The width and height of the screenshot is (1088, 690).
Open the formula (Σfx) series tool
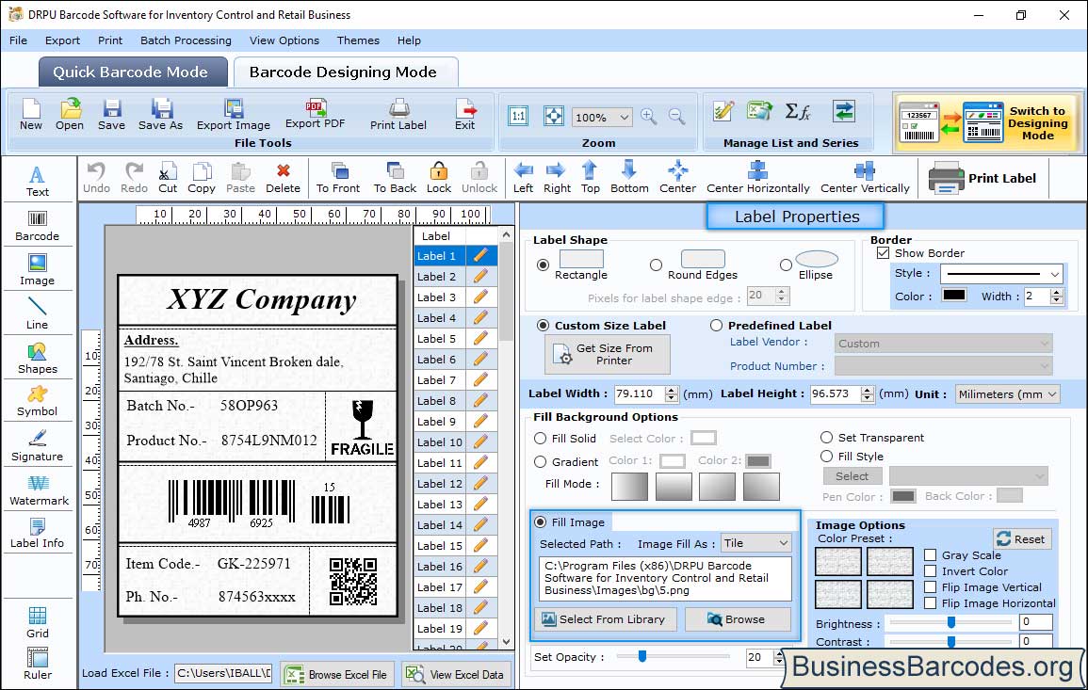(x=797, y=111)
